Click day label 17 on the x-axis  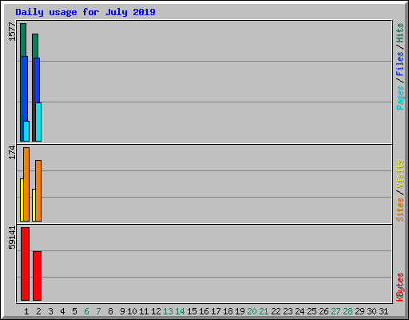point(216,311)
